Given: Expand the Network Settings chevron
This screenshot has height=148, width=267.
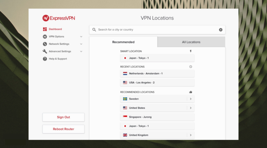Looking at the screenshot, I should coord(81,44).
